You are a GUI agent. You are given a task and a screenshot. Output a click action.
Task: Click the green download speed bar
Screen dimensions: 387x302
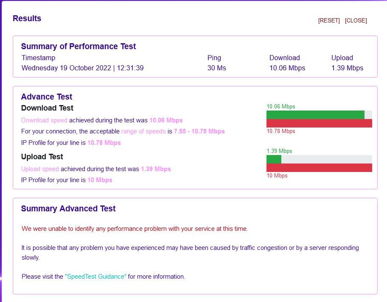click(315, 115)
